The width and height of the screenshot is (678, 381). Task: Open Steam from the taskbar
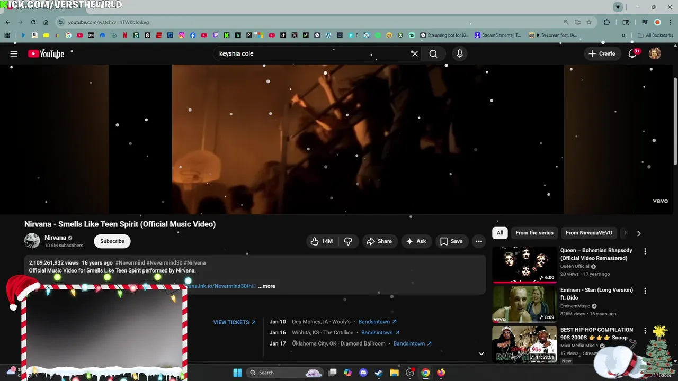tap(378, 373)
